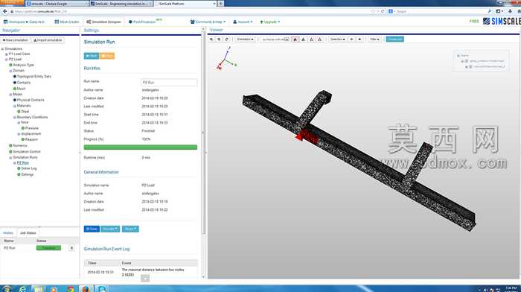Image resolution: width=521 pixels, height=292 pixels.
Task: Click the dark blue Save button
Action: 92,229
